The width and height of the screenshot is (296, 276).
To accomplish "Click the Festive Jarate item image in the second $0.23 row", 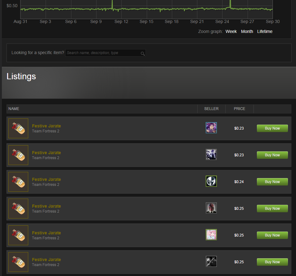I will click(18, 155).
